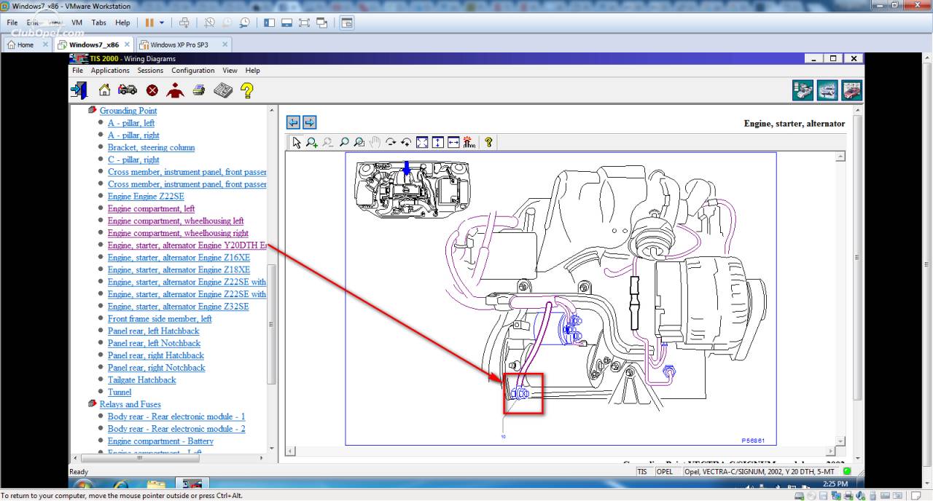Click the first teal vehicle icon top right
933x501 pixels.
(803, 90)
